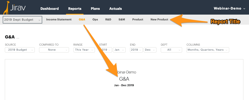
Task: Expand the Webinar-Demo account dropdown
Action: pyautogui.click(x=229, y=8)
